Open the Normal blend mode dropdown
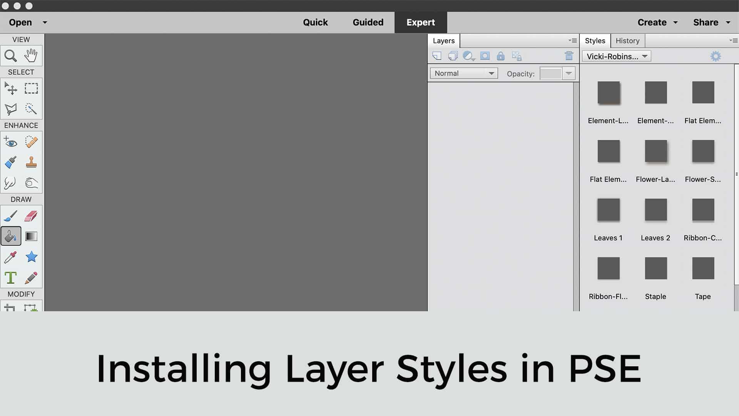The height and width of the screenshot is (416, 739). [x=464, y=73]
